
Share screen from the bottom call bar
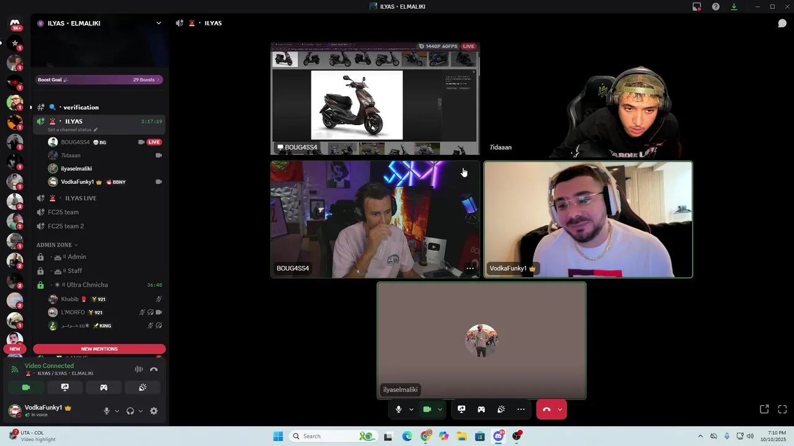(462, 409)
